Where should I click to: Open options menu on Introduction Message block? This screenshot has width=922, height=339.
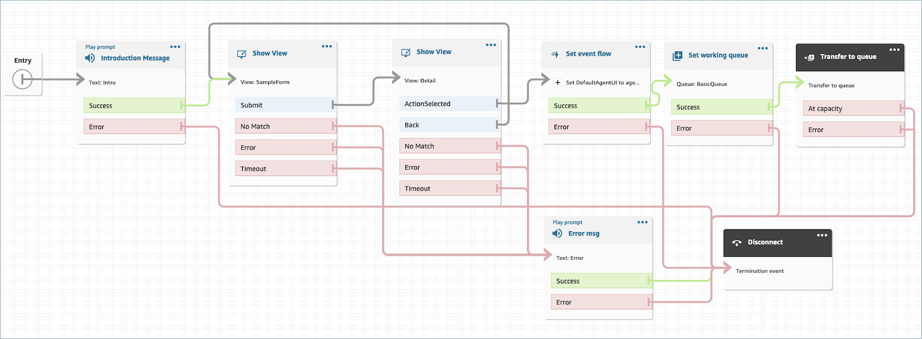pos(175,47)
